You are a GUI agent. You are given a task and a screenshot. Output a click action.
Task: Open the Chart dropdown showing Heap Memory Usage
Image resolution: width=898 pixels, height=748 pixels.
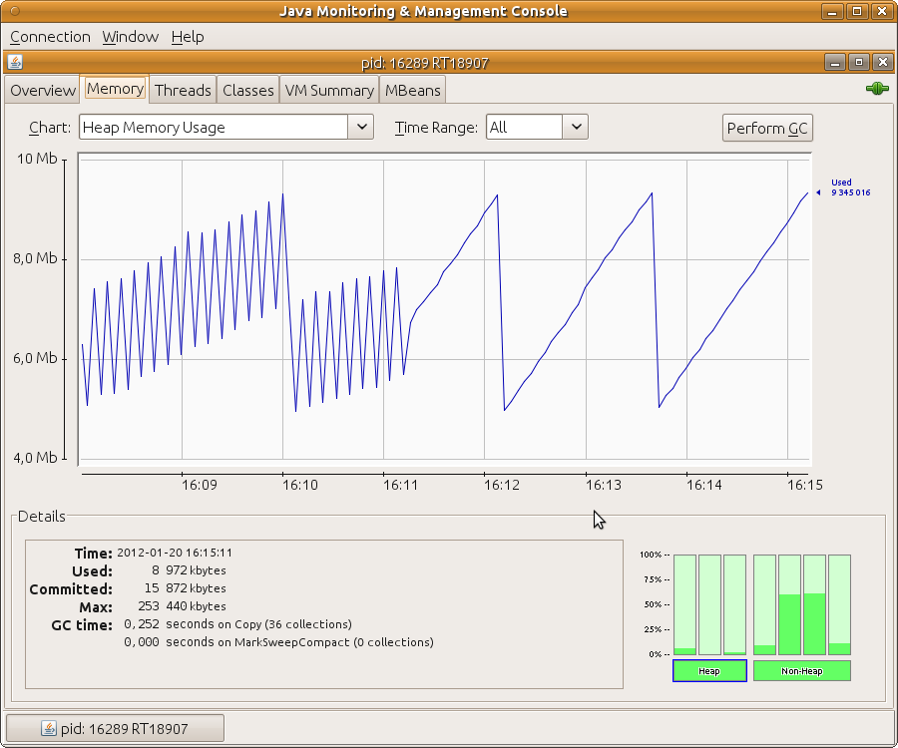pos(225,128)
